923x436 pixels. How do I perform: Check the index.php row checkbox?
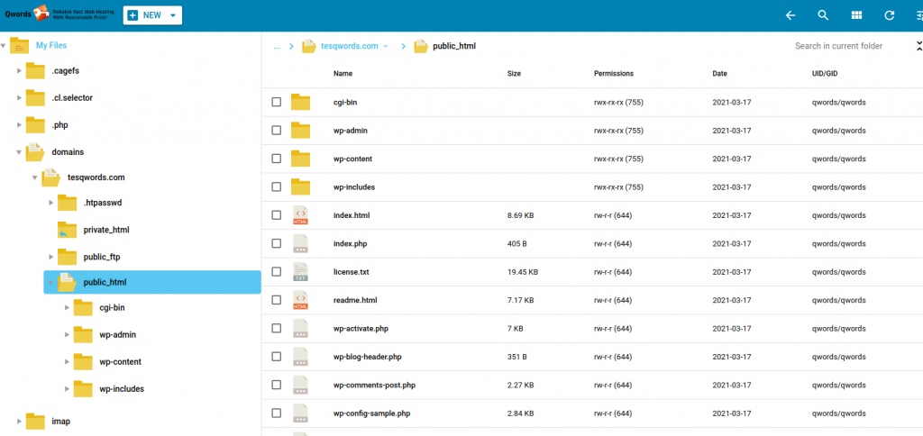coord(276,243)
